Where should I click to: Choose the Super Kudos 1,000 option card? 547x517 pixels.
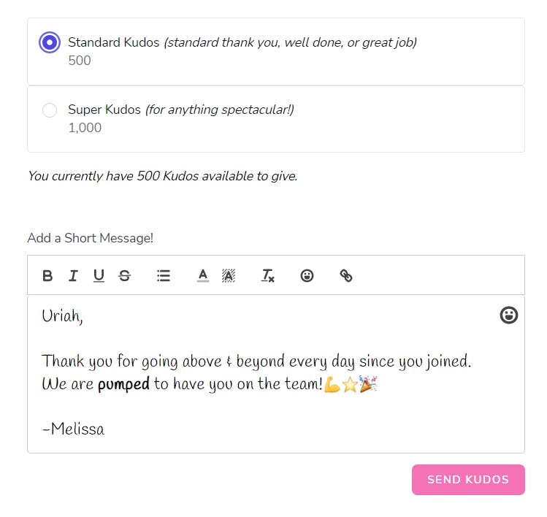[275, 119]
